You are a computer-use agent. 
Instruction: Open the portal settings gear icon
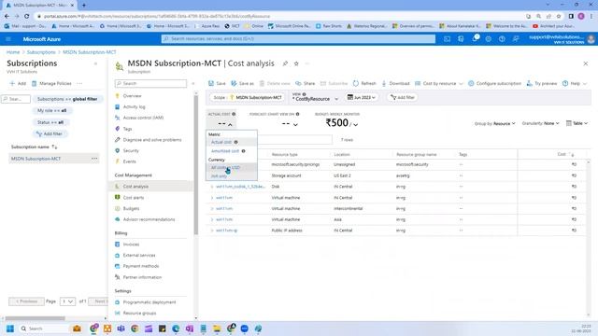(x=488, y=39)
